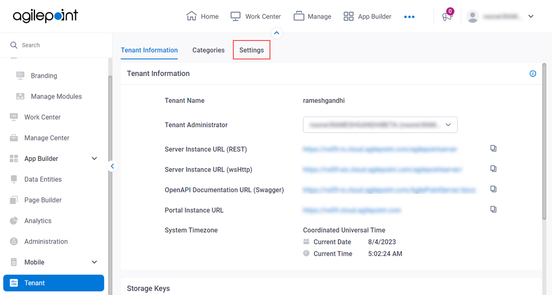The height and width of the screenshot is (295, 552).
Task: Copy the Server Instance URL (wsHttp)
Action: coord(493,169)
